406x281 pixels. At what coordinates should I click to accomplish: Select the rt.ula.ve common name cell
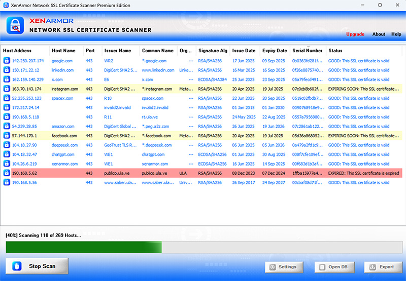click(x=150, y=117)
